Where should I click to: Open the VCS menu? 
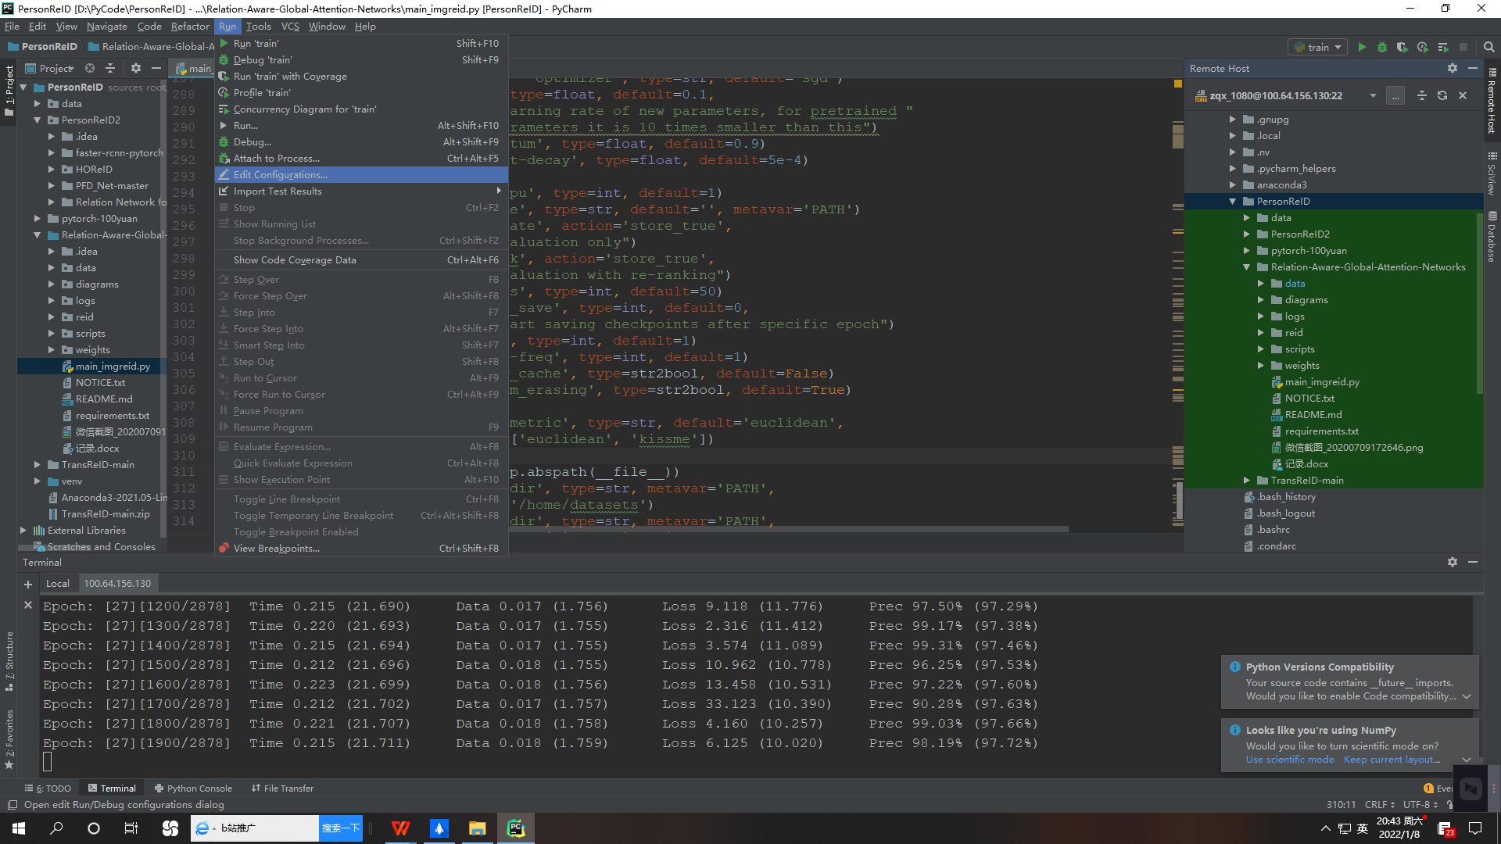click(290, 26)
